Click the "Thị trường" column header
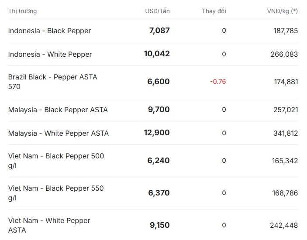The height and width of the screenshot is (240, 307). click(x=23, y=11)
